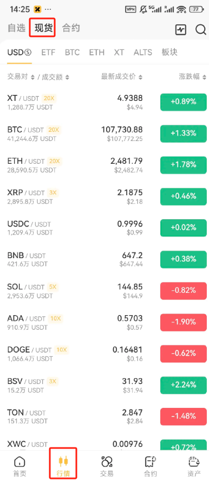Screen dimensions: 209x480
Task: Open the DOGE / USDT pair row
Action: point(104,354)
